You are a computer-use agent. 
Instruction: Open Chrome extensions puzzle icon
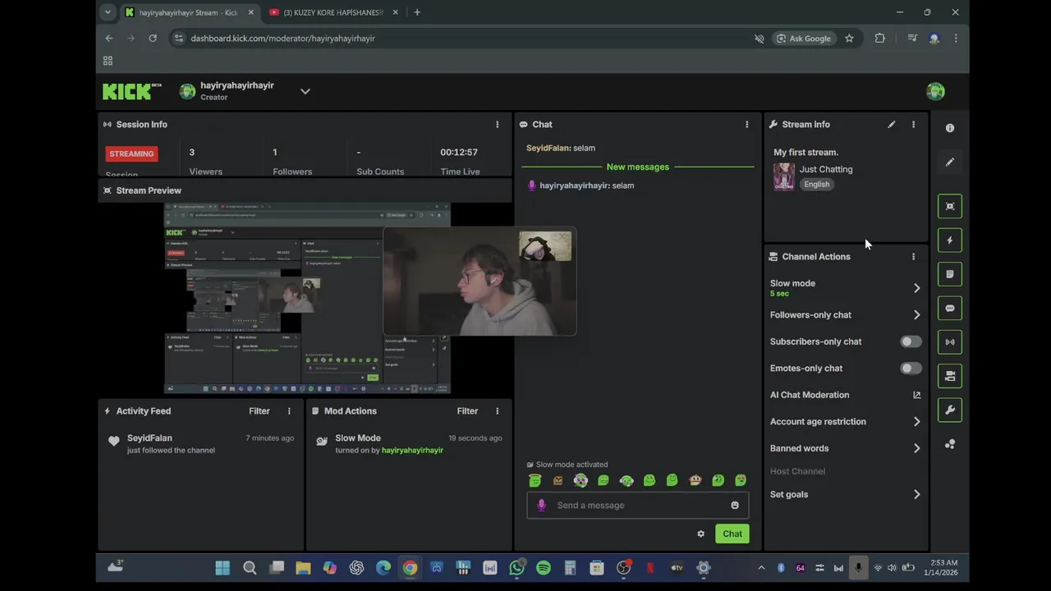(879, 39)
